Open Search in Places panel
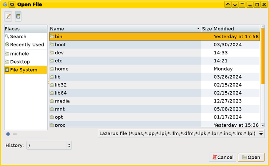 click(26, 36)
